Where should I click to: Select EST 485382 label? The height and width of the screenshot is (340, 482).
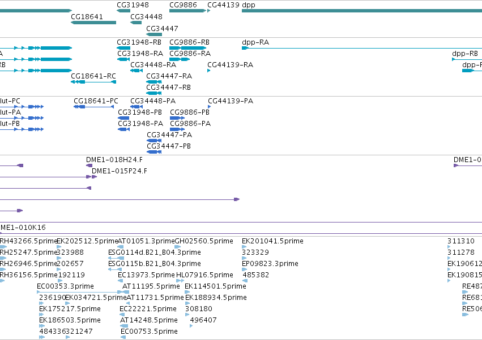pos(256,275)
